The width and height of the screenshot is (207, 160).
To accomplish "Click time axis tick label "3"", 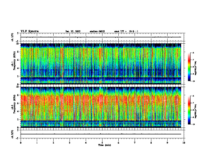I will (70, 143).
